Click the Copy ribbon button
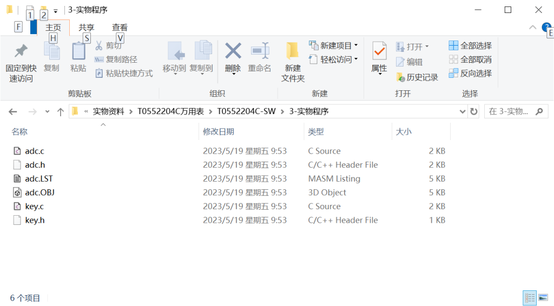554x306 pixels. click(x=51, y=57)
